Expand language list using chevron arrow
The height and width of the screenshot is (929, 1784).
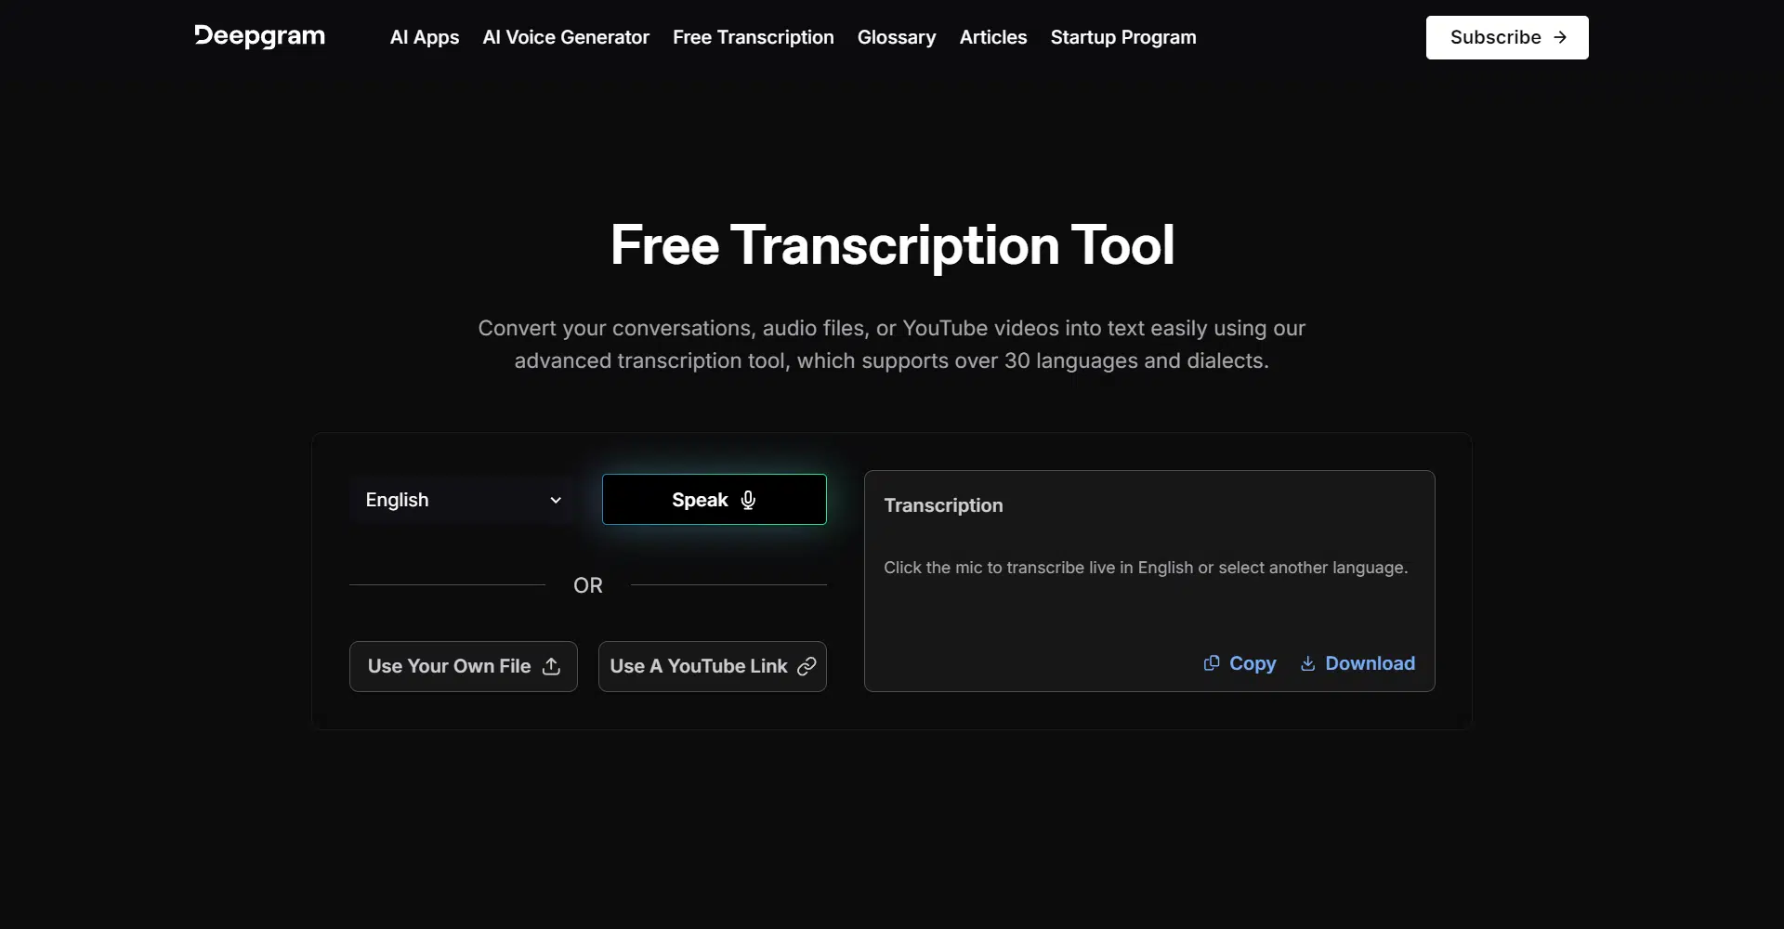[556, 500]
